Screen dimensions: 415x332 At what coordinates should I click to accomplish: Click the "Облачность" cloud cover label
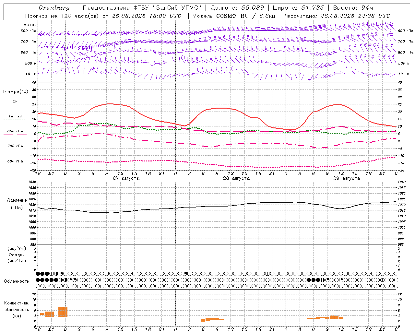point(17,281)
